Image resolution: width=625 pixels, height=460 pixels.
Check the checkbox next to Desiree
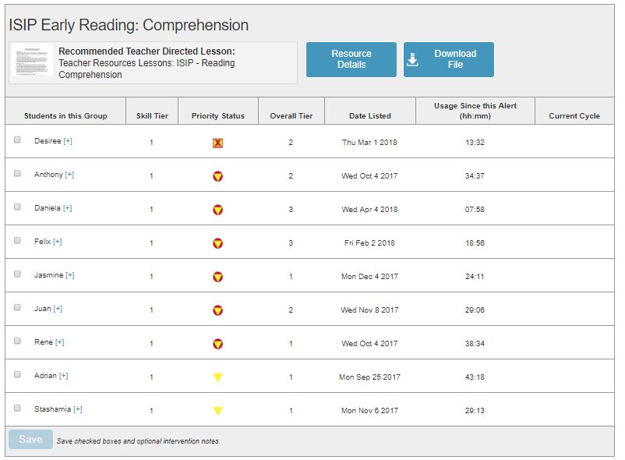coord(17,140)
